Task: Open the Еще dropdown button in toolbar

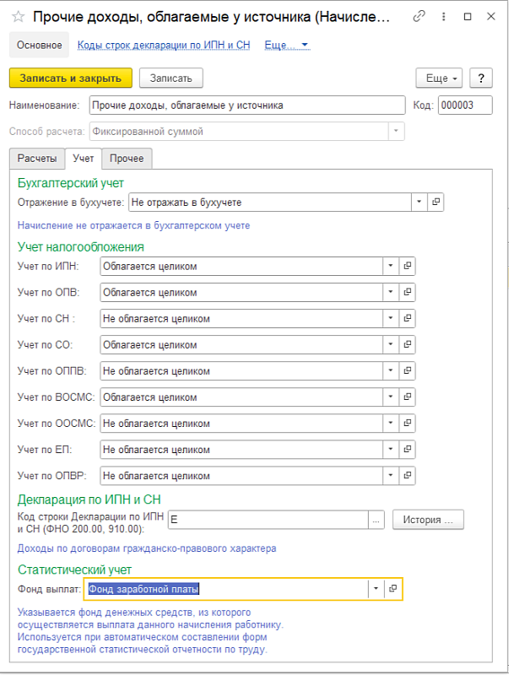Action: click(x=437, y=78)
